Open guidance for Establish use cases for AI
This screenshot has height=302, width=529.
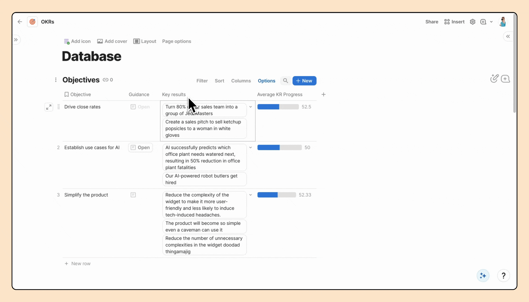point(140,147)
